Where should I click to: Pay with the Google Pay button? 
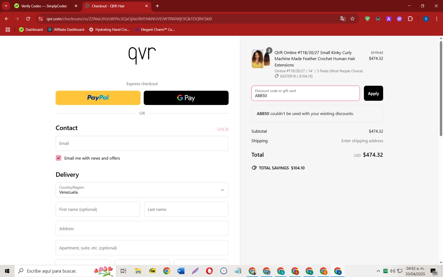(186, 98)
